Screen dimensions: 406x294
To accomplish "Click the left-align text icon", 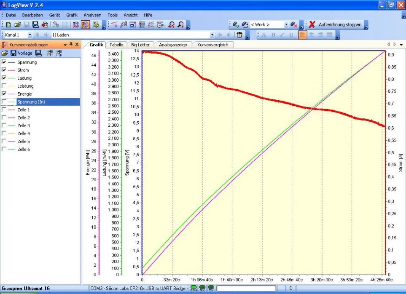I will point(303,35).
